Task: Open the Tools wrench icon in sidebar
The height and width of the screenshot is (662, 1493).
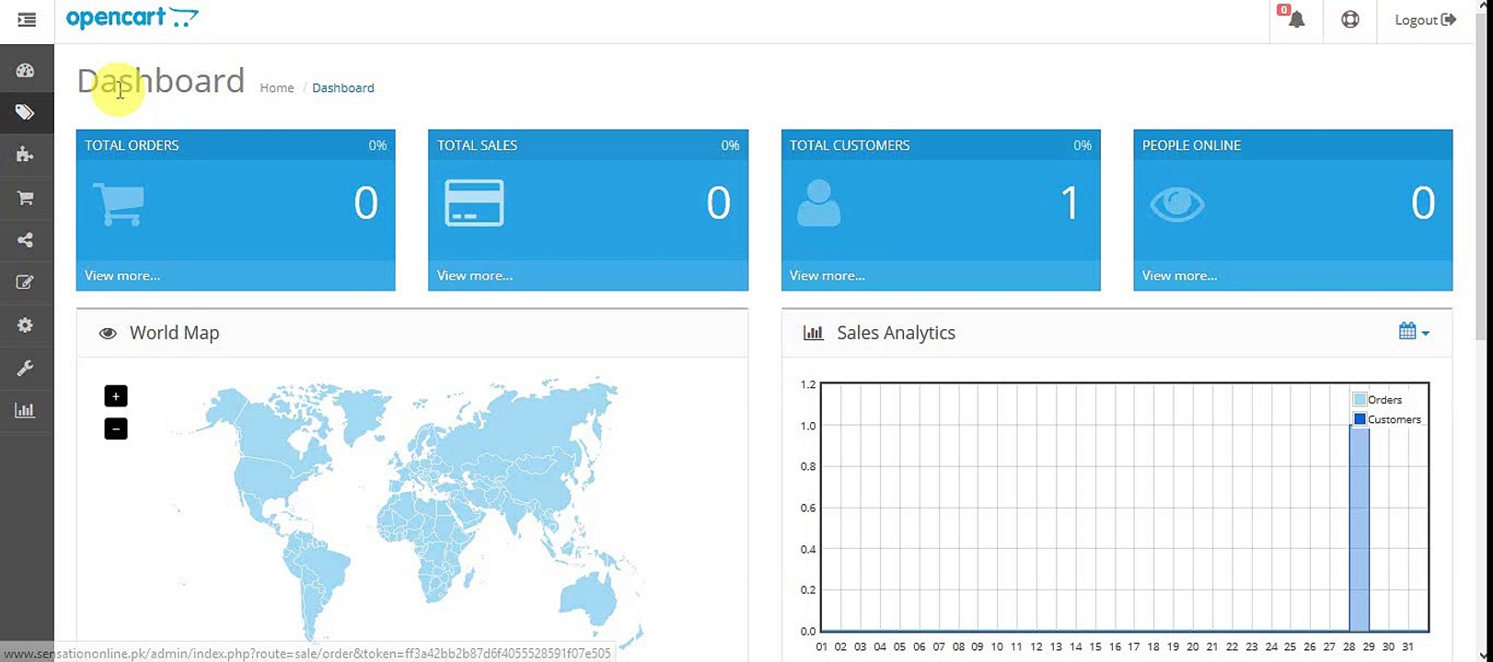Action: tap(26, 368)
